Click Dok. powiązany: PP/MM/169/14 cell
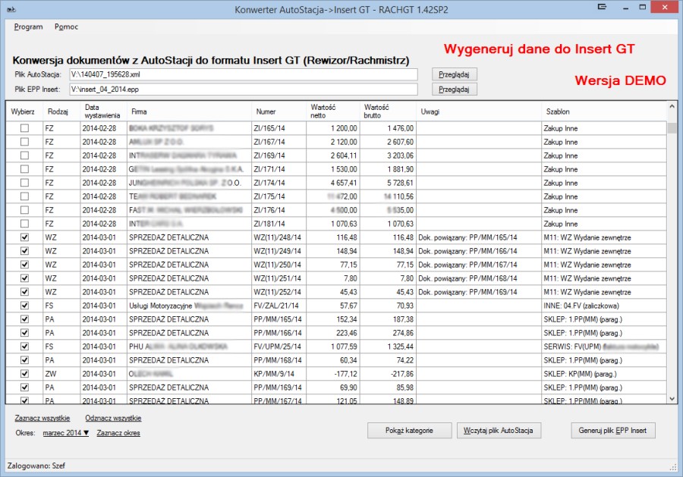Image resolution: width=683 pixels, height=477 pixels. pyautogui.click(x=479, y=292)
